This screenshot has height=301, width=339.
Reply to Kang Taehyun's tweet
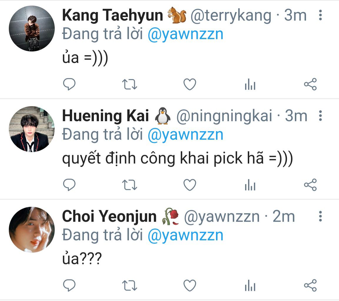69,84
